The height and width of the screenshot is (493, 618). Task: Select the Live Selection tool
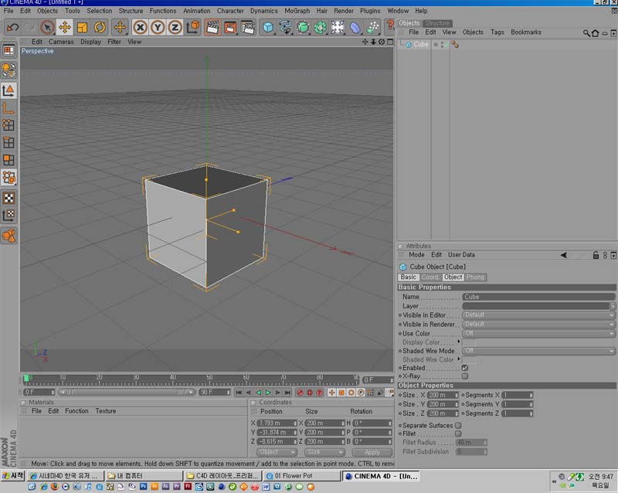coord(47,27)
